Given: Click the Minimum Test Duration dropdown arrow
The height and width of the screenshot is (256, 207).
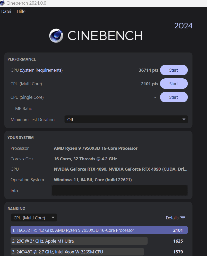Looking at the screenshot, I should (184, 119).
